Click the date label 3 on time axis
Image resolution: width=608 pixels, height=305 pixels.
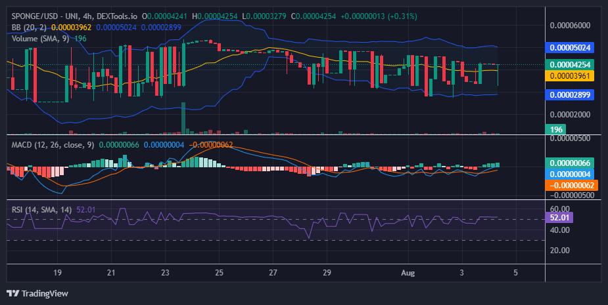pos(461,272)
